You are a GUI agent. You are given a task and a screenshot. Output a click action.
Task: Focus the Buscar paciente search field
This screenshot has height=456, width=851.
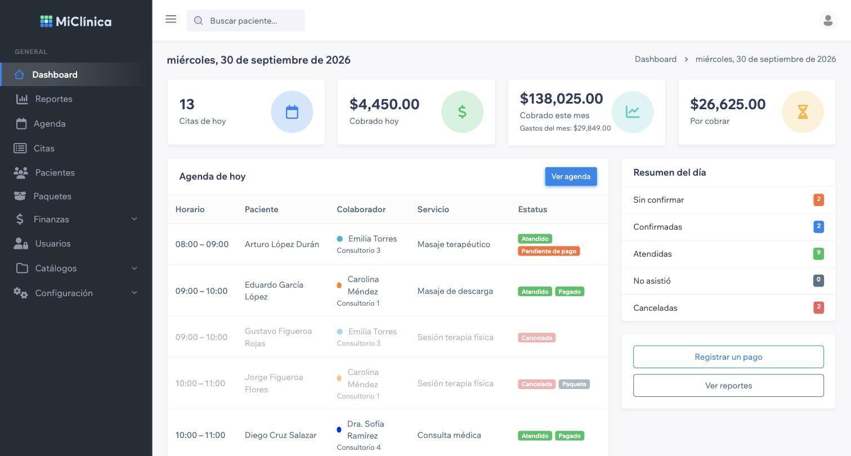pos(246,20)
